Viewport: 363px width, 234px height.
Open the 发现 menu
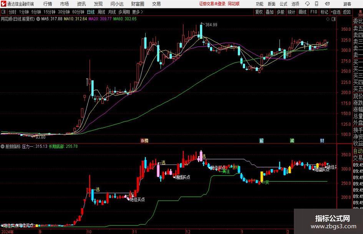point(98,4)
